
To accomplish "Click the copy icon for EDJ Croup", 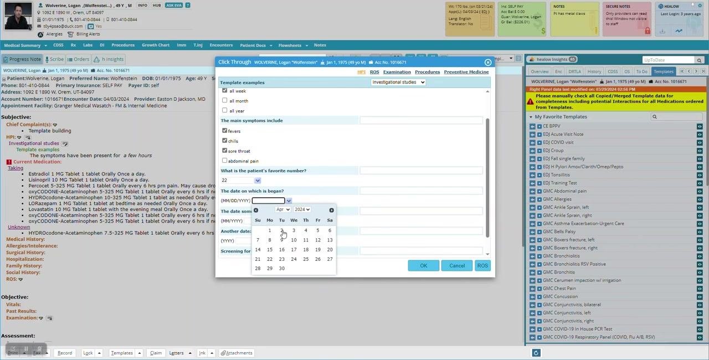I will click(539, 151).
